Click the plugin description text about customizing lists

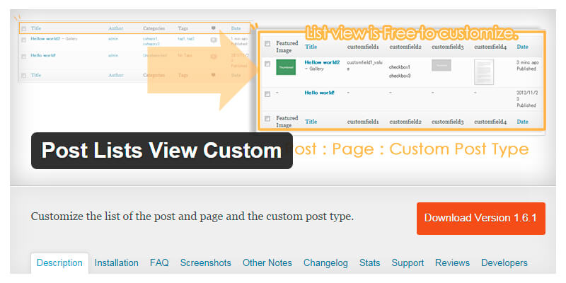[x=192, y=216]
